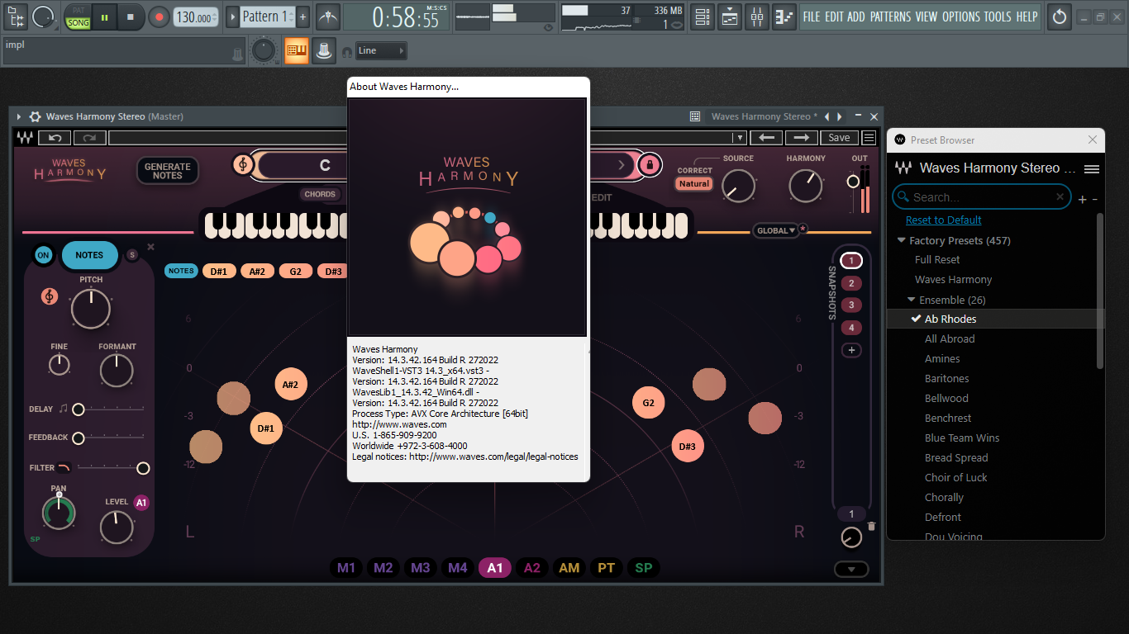Click the filter slider handle
The height and width of the screenshot is (634, 1129).
pyautogui.click(x=143, y=468)
